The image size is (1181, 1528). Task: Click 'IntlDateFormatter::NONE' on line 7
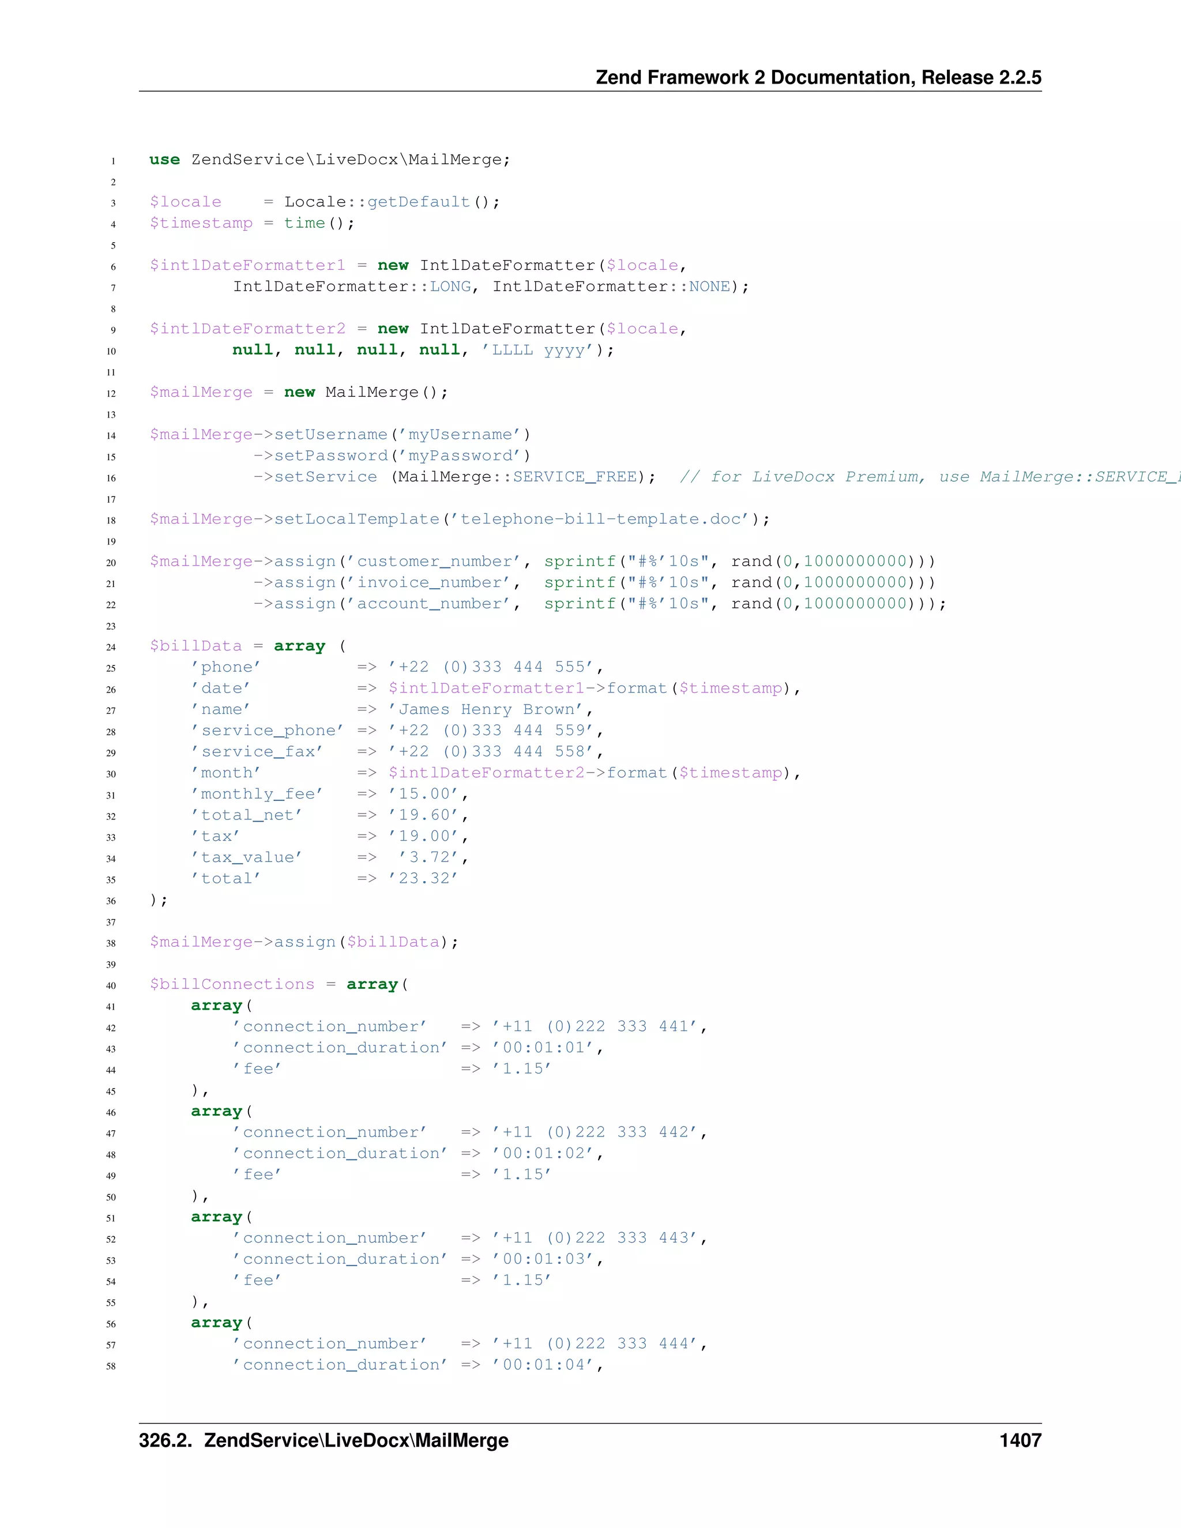611,286
